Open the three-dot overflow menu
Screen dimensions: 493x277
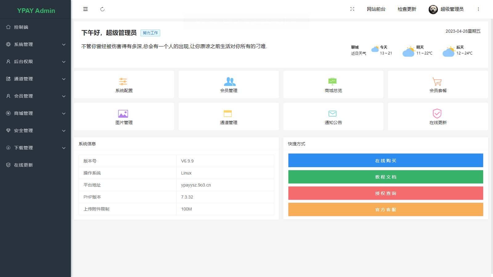[x=479, y=9]
